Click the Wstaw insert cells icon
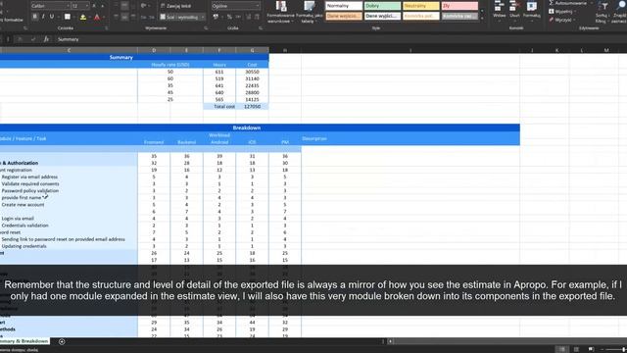The height and width of the screenshot is (353, 627). point(499,6)
